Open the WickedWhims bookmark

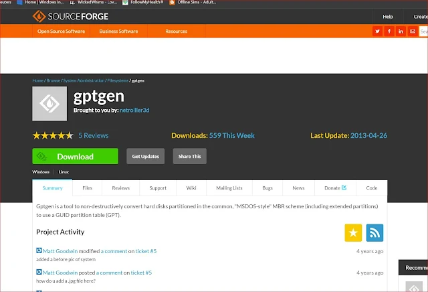(x=94, y=2)
